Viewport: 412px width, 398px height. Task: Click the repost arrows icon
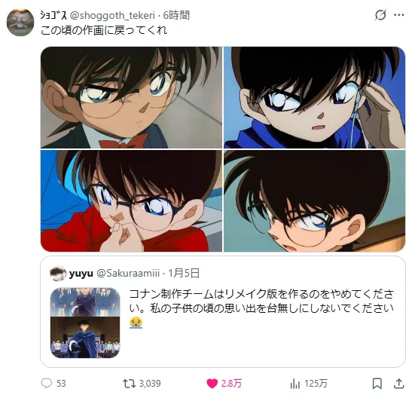tap(130, 383)
